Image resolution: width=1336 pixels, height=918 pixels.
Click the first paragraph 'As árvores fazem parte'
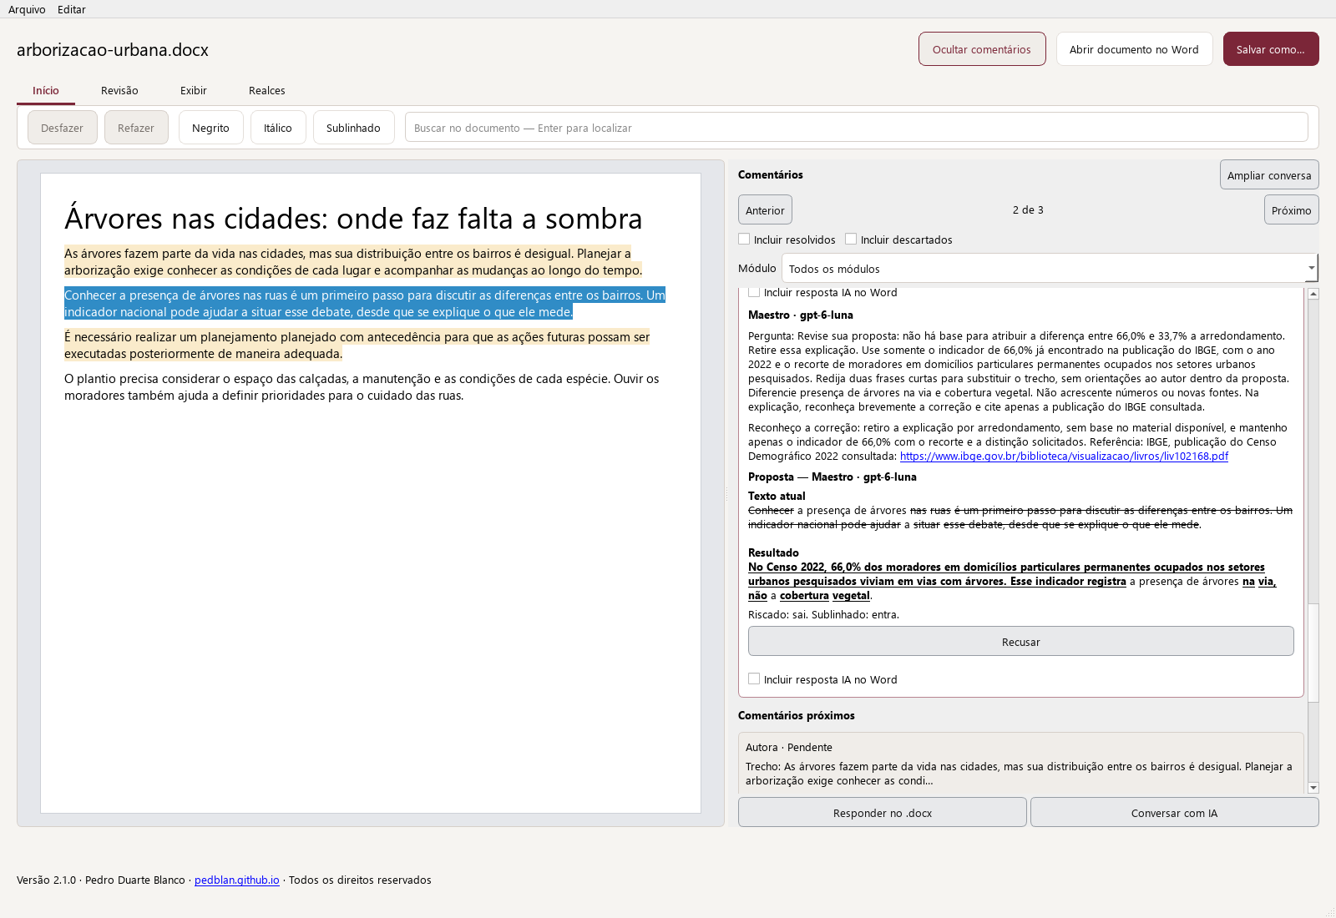click(353, 262)
